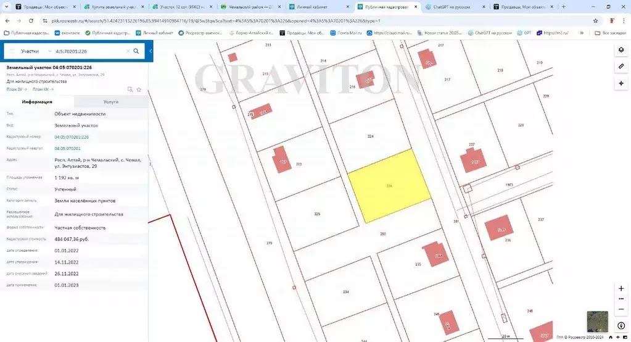
Task: Open Горно-Алтайский bookmark
Action: click(251, 33)
